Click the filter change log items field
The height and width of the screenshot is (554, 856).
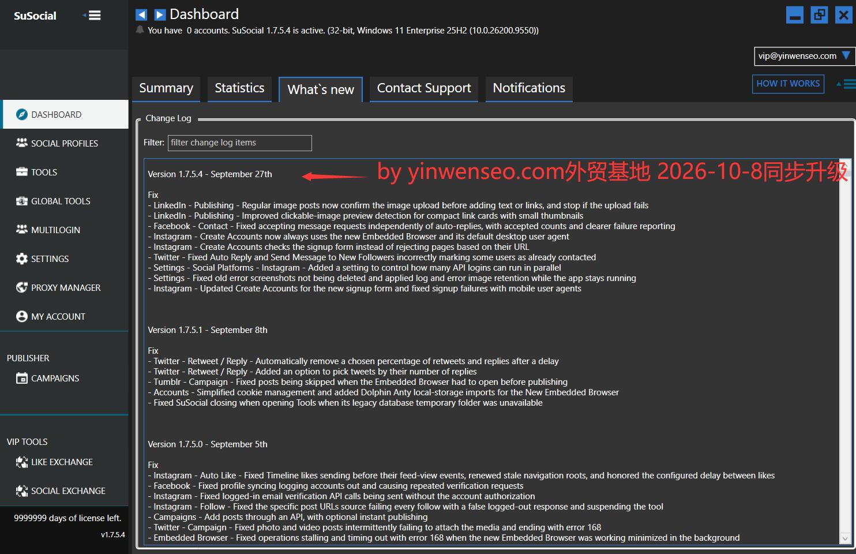240,143
